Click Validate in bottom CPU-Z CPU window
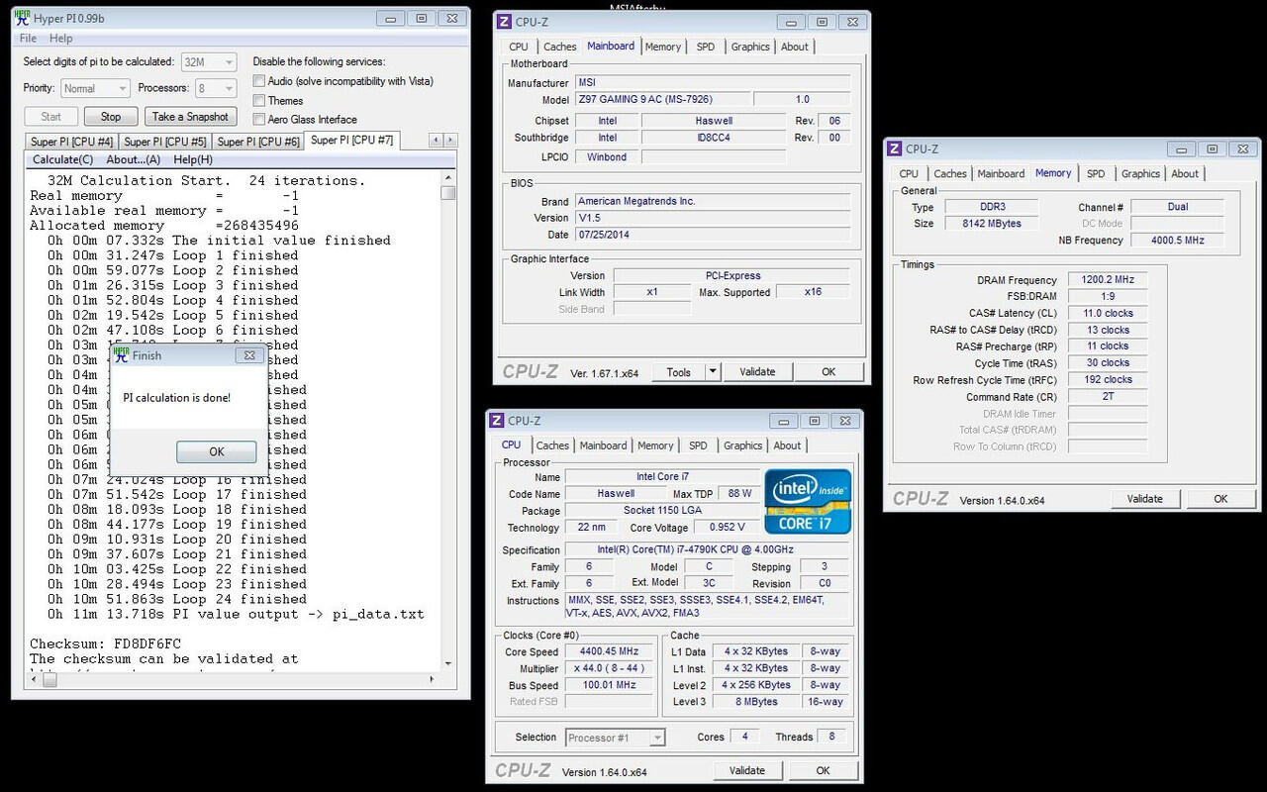Viewport: 1267px width, 792px height. point(747,770)
